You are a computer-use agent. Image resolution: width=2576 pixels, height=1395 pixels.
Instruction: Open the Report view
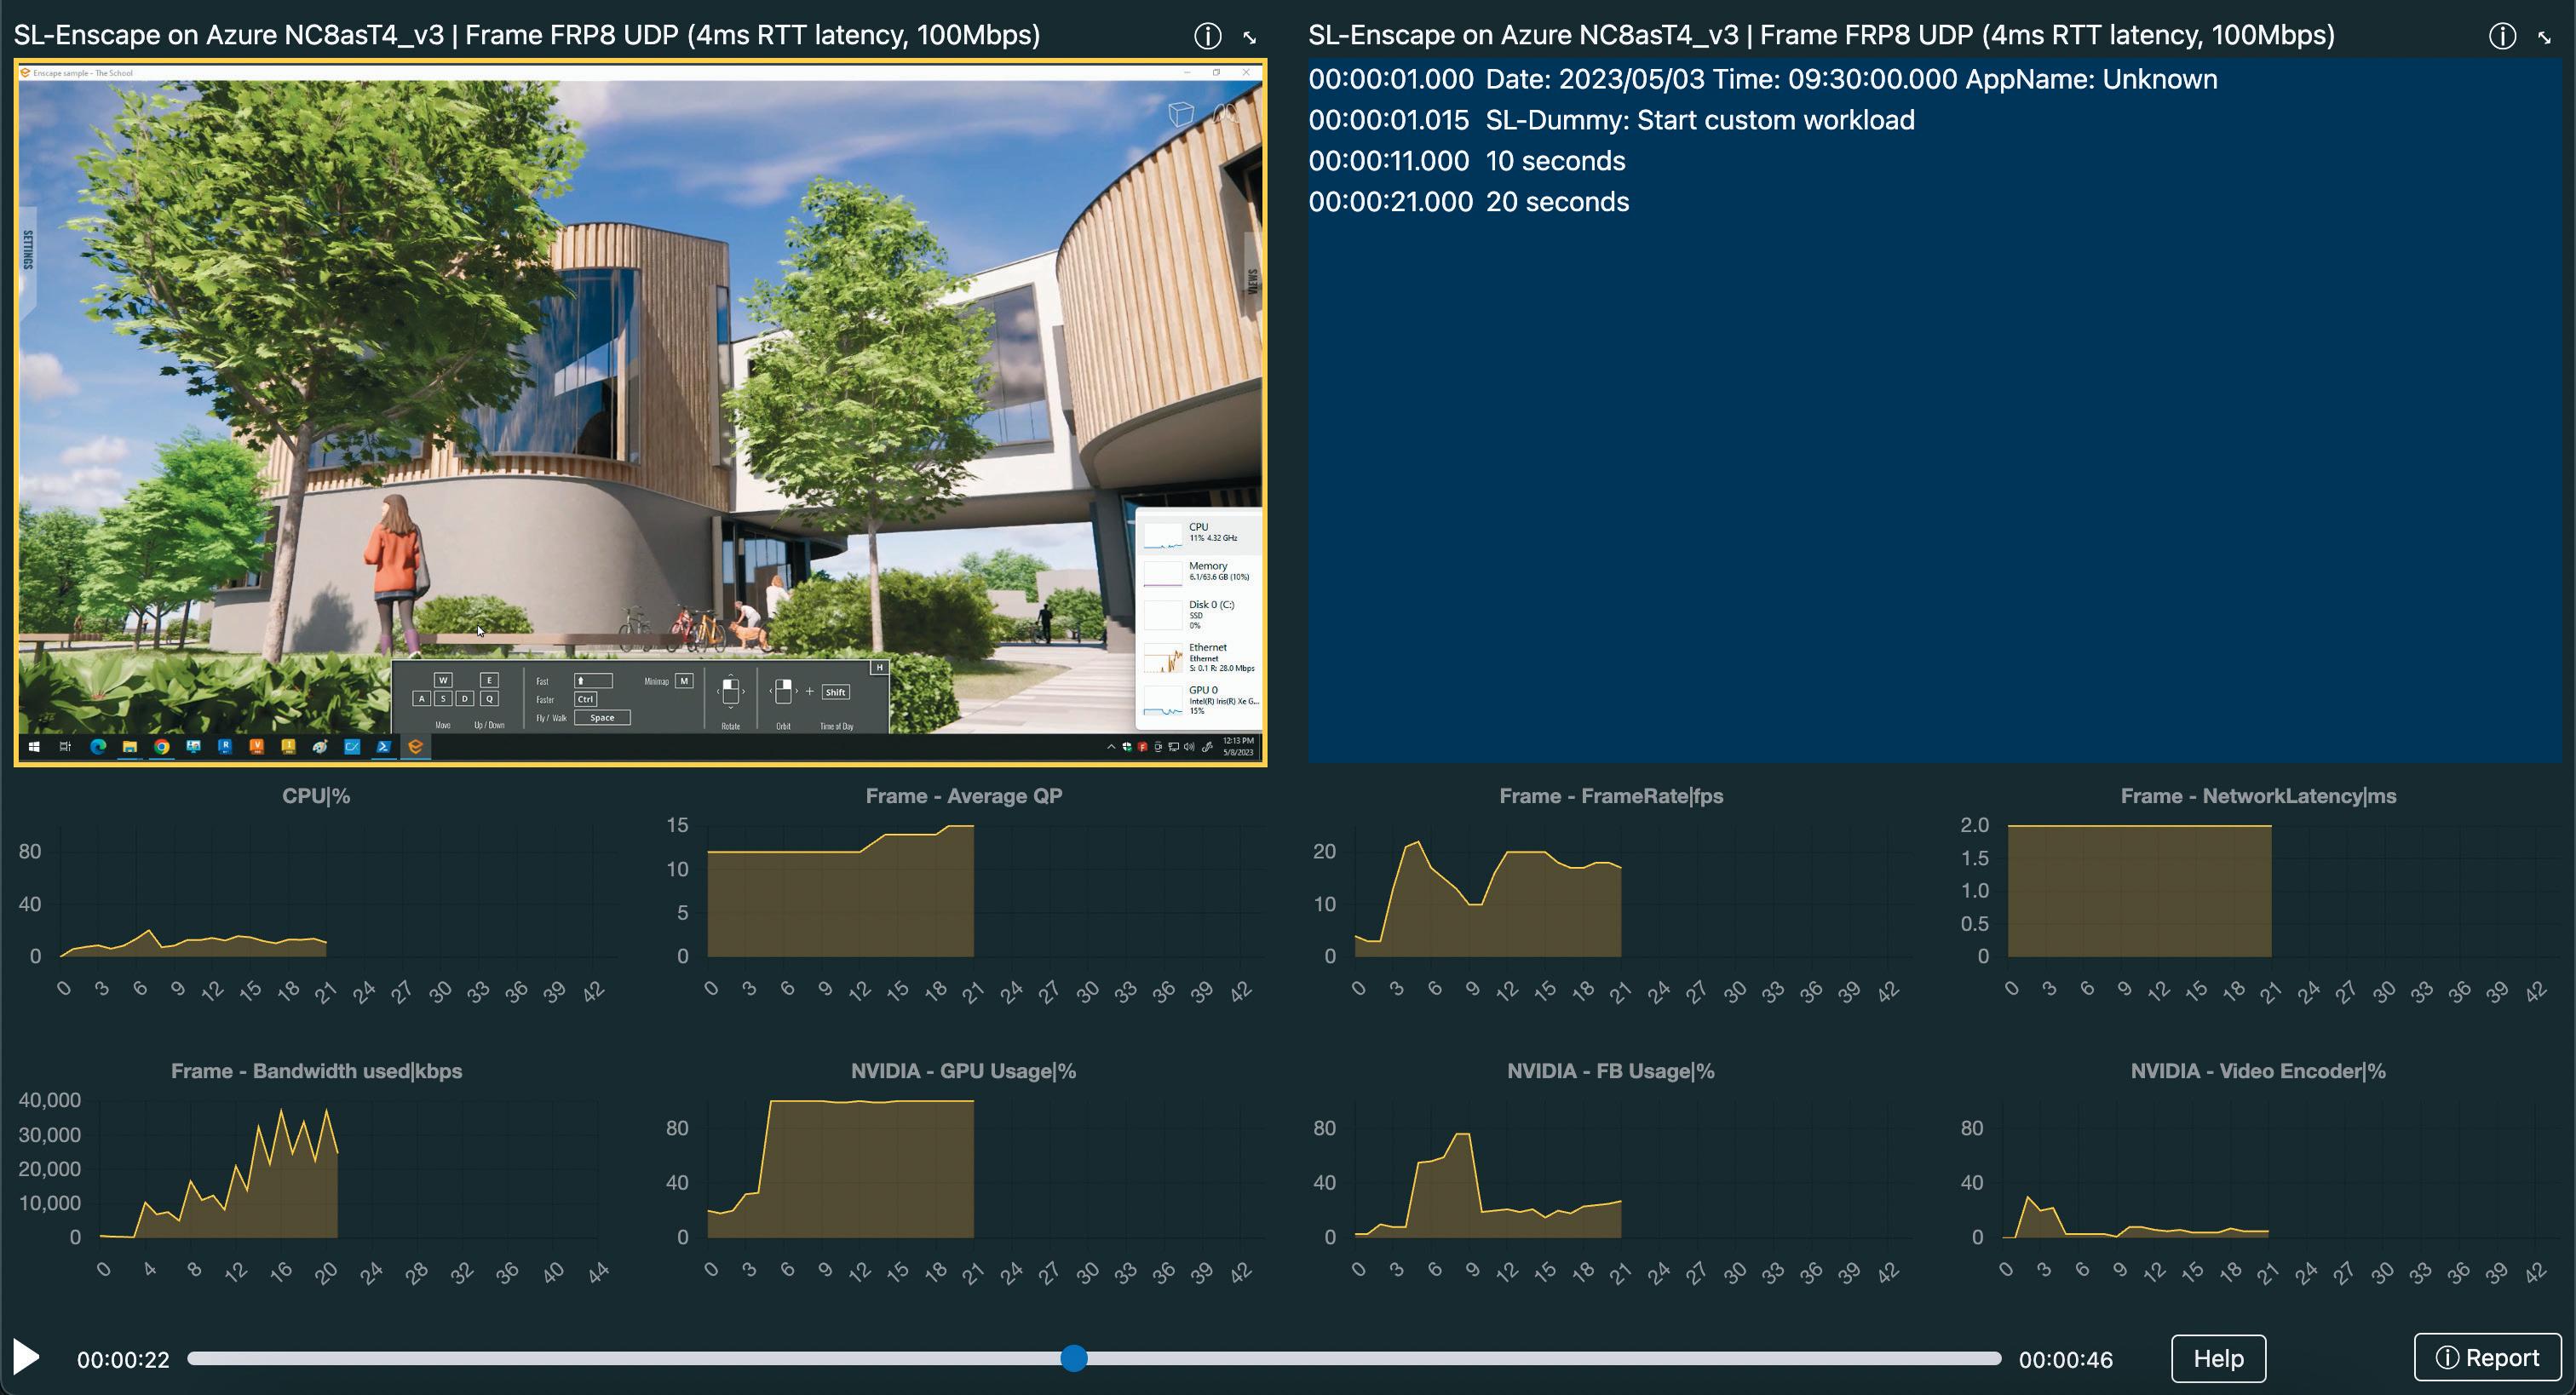click(x=2487, y=1357)
